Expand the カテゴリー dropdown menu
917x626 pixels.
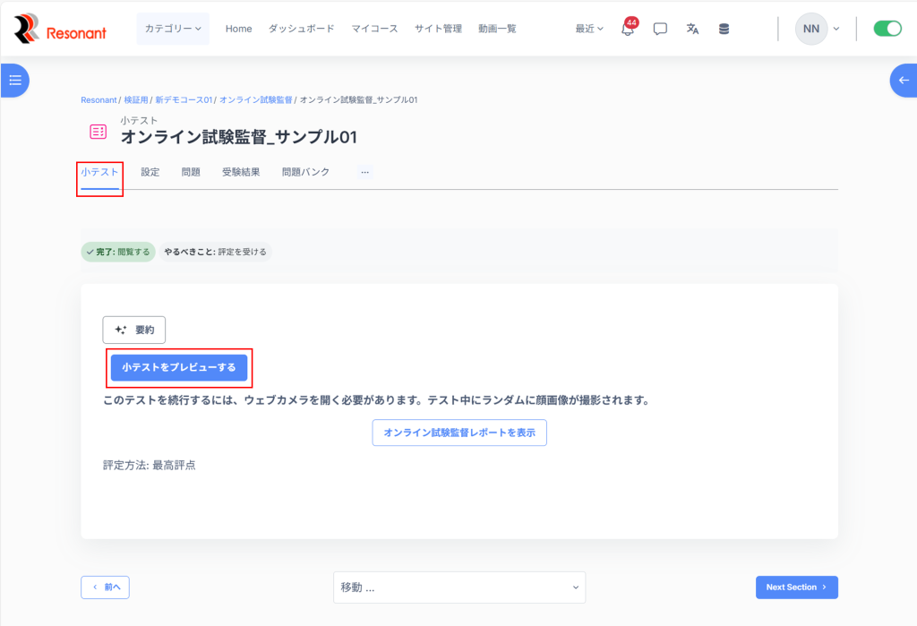[x=173, y=29]
